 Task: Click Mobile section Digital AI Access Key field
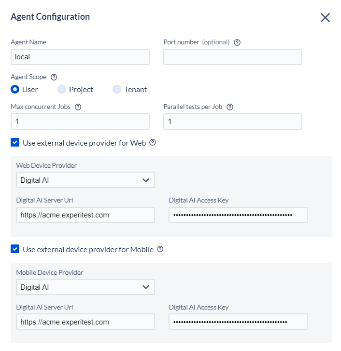click(238, 322)
